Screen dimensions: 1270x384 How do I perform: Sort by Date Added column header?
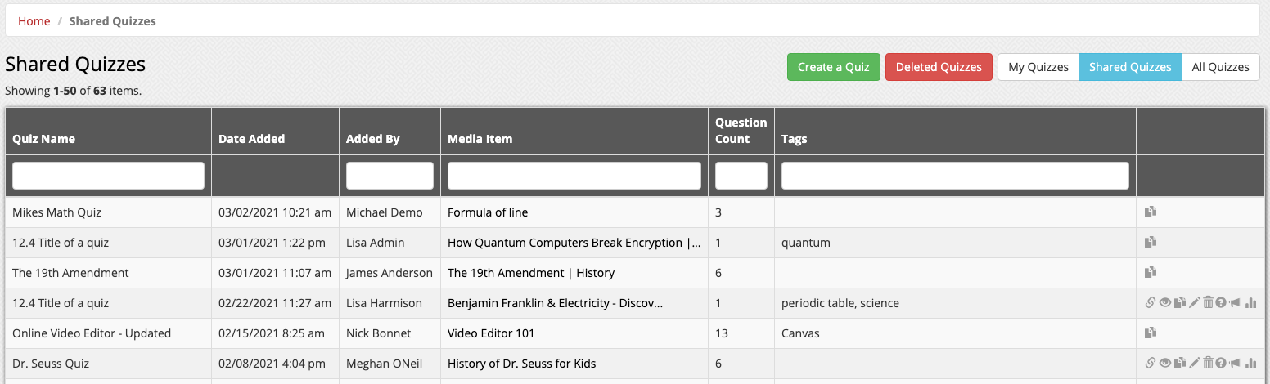point(251,139)
